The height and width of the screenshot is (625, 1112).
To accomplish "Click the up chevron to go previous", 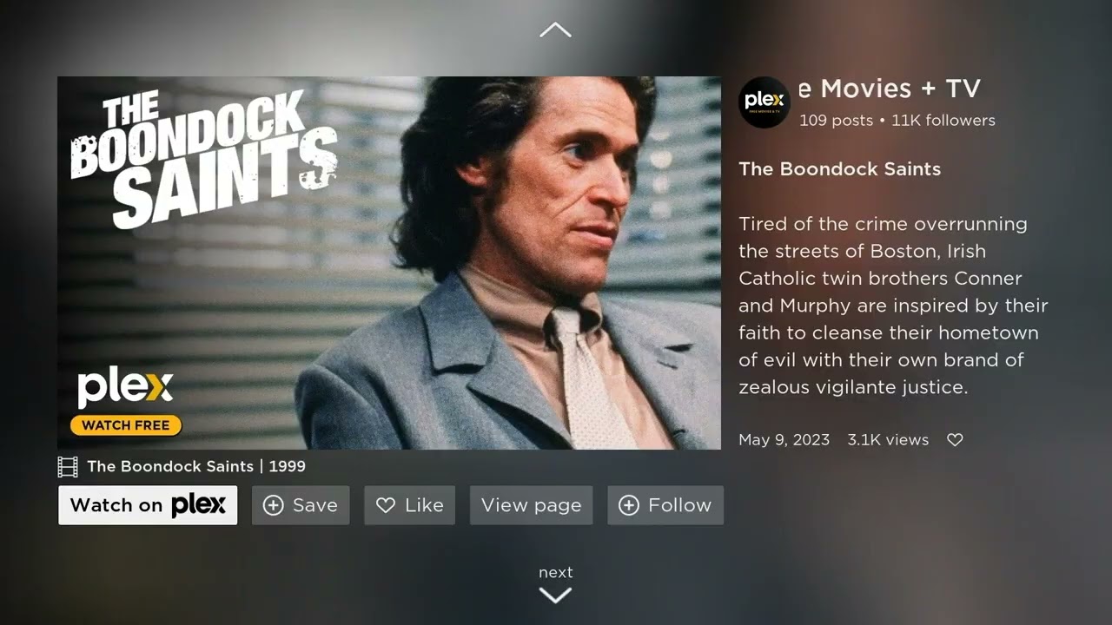I will point(555,30).
